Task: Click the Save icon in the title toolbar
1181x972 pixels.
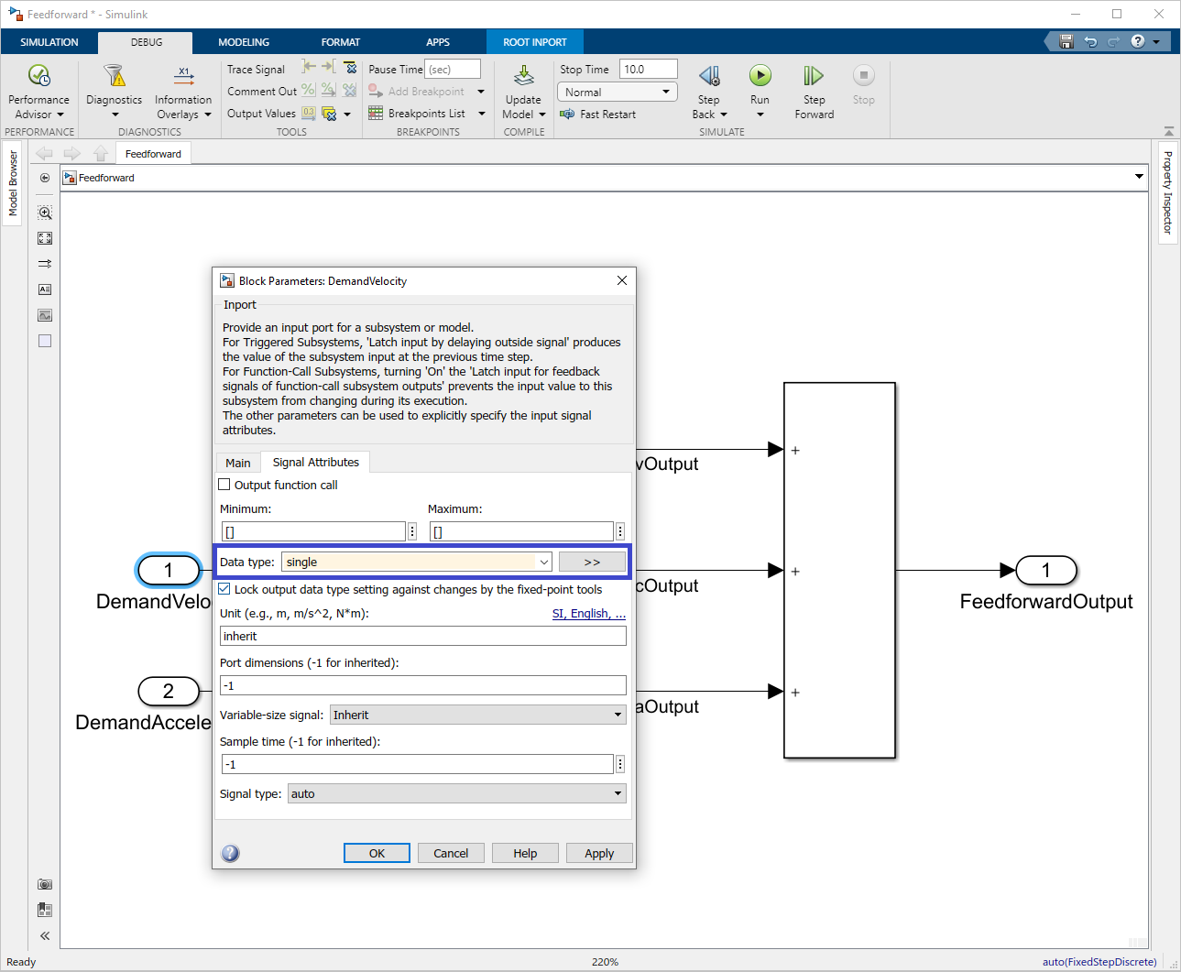Action: pos(1066,42)
